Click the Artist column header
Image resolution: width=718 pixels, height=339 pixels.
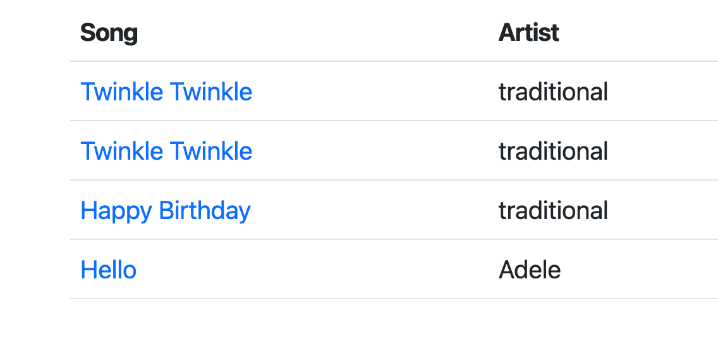[528, 33]
